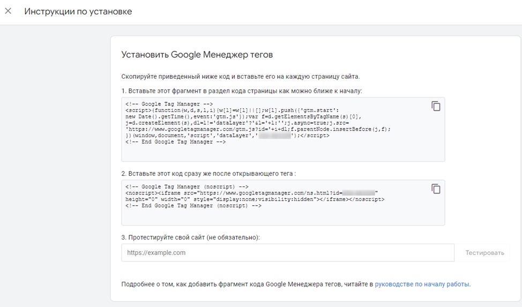This screenshot has width=522, height=307.
Task: Click the '<!-- End Google Tag Manager -->' line
Action: [175, 142]
